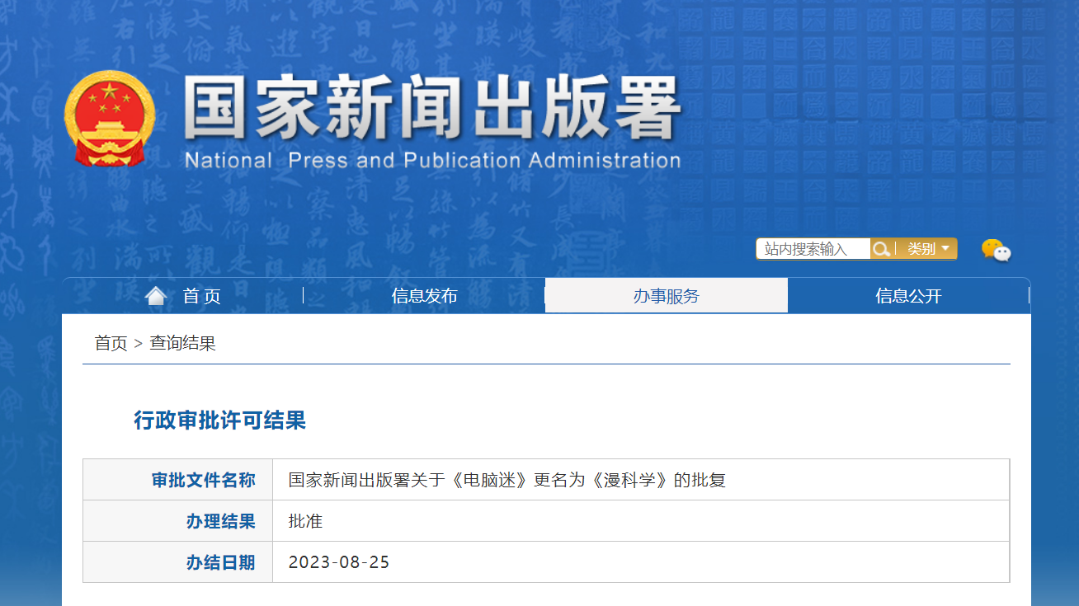Click the 审批文件名称 row label
Viewport: 1079px width, 606px height.
(204, 481)
